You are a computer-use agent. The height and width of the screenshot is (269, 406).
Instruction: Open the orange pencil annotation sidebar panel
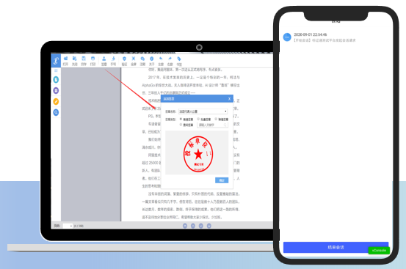[x=56, y=102]
